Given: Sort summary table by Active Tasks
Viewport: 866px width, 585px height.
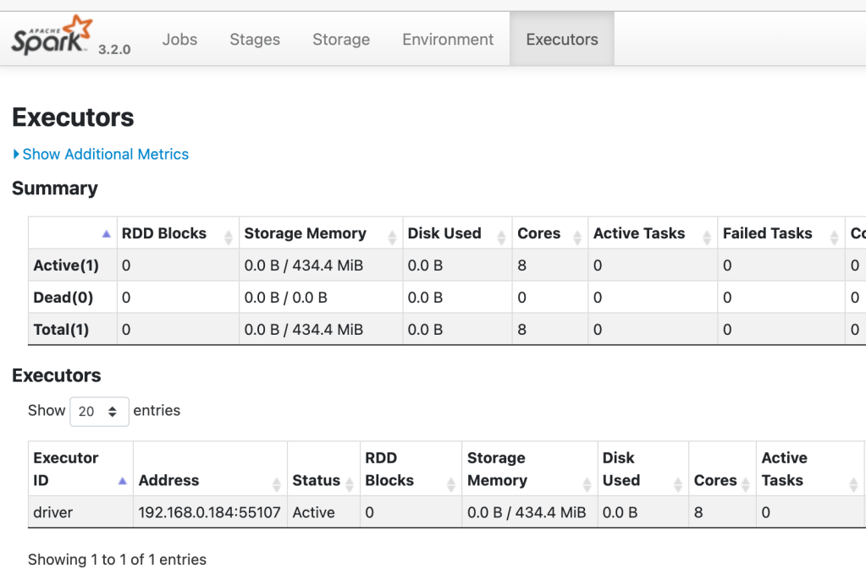Looking at the screenshot, I should pyautogui.click(x=653, y=233).
